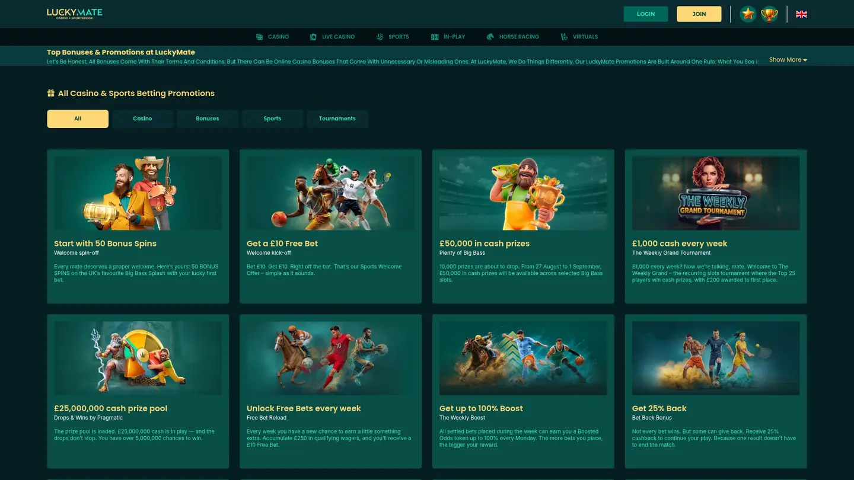854x480 pixels.
Task: Open the LIVE CASINO menu item
Action: click(x=338, y=37)
